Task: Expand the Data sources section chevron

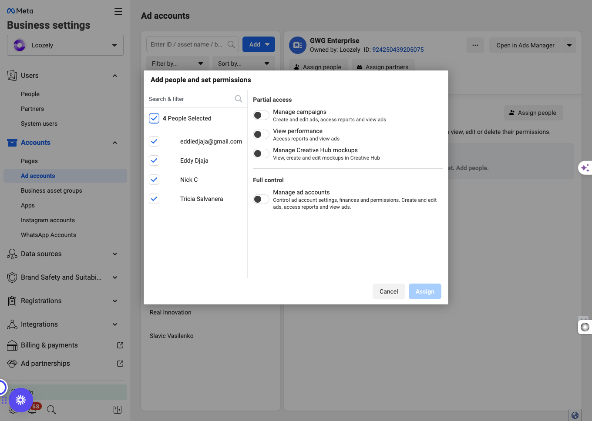Action: 115,254
